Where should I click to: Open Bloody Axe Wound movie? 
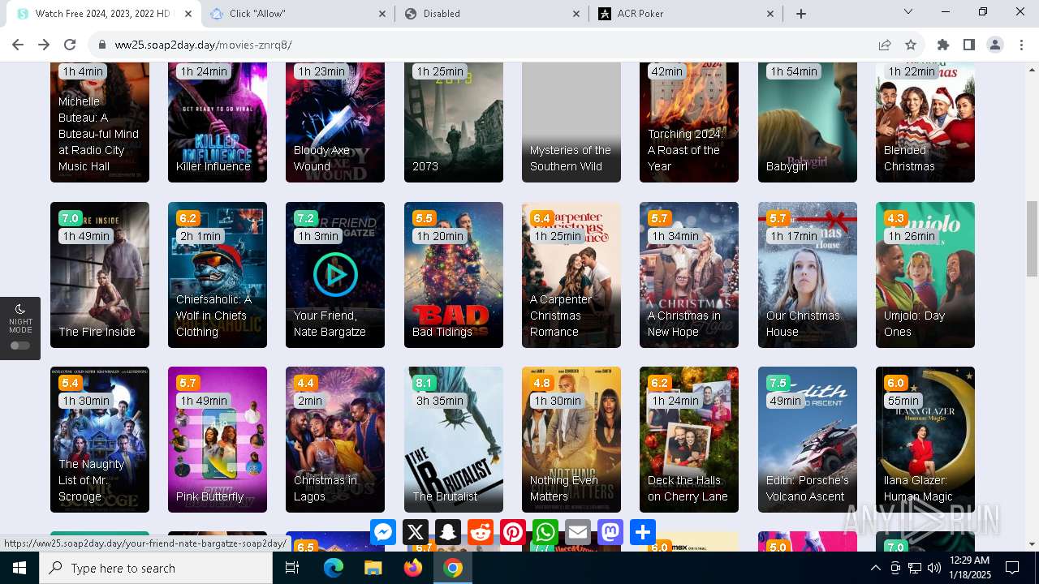click(335, 122)
